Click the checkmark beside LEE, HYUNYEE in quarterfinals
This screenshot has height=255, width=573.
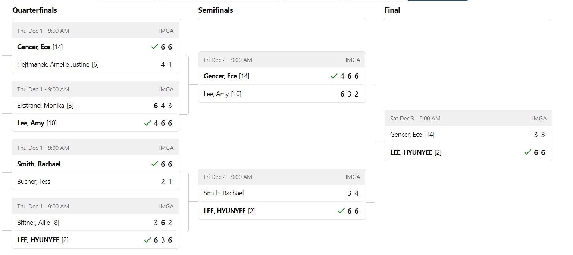tap(147, 240)
